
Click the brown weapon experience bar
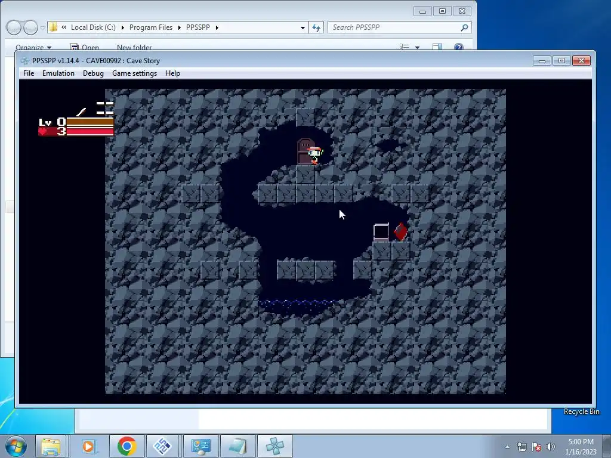click(90, 122)
